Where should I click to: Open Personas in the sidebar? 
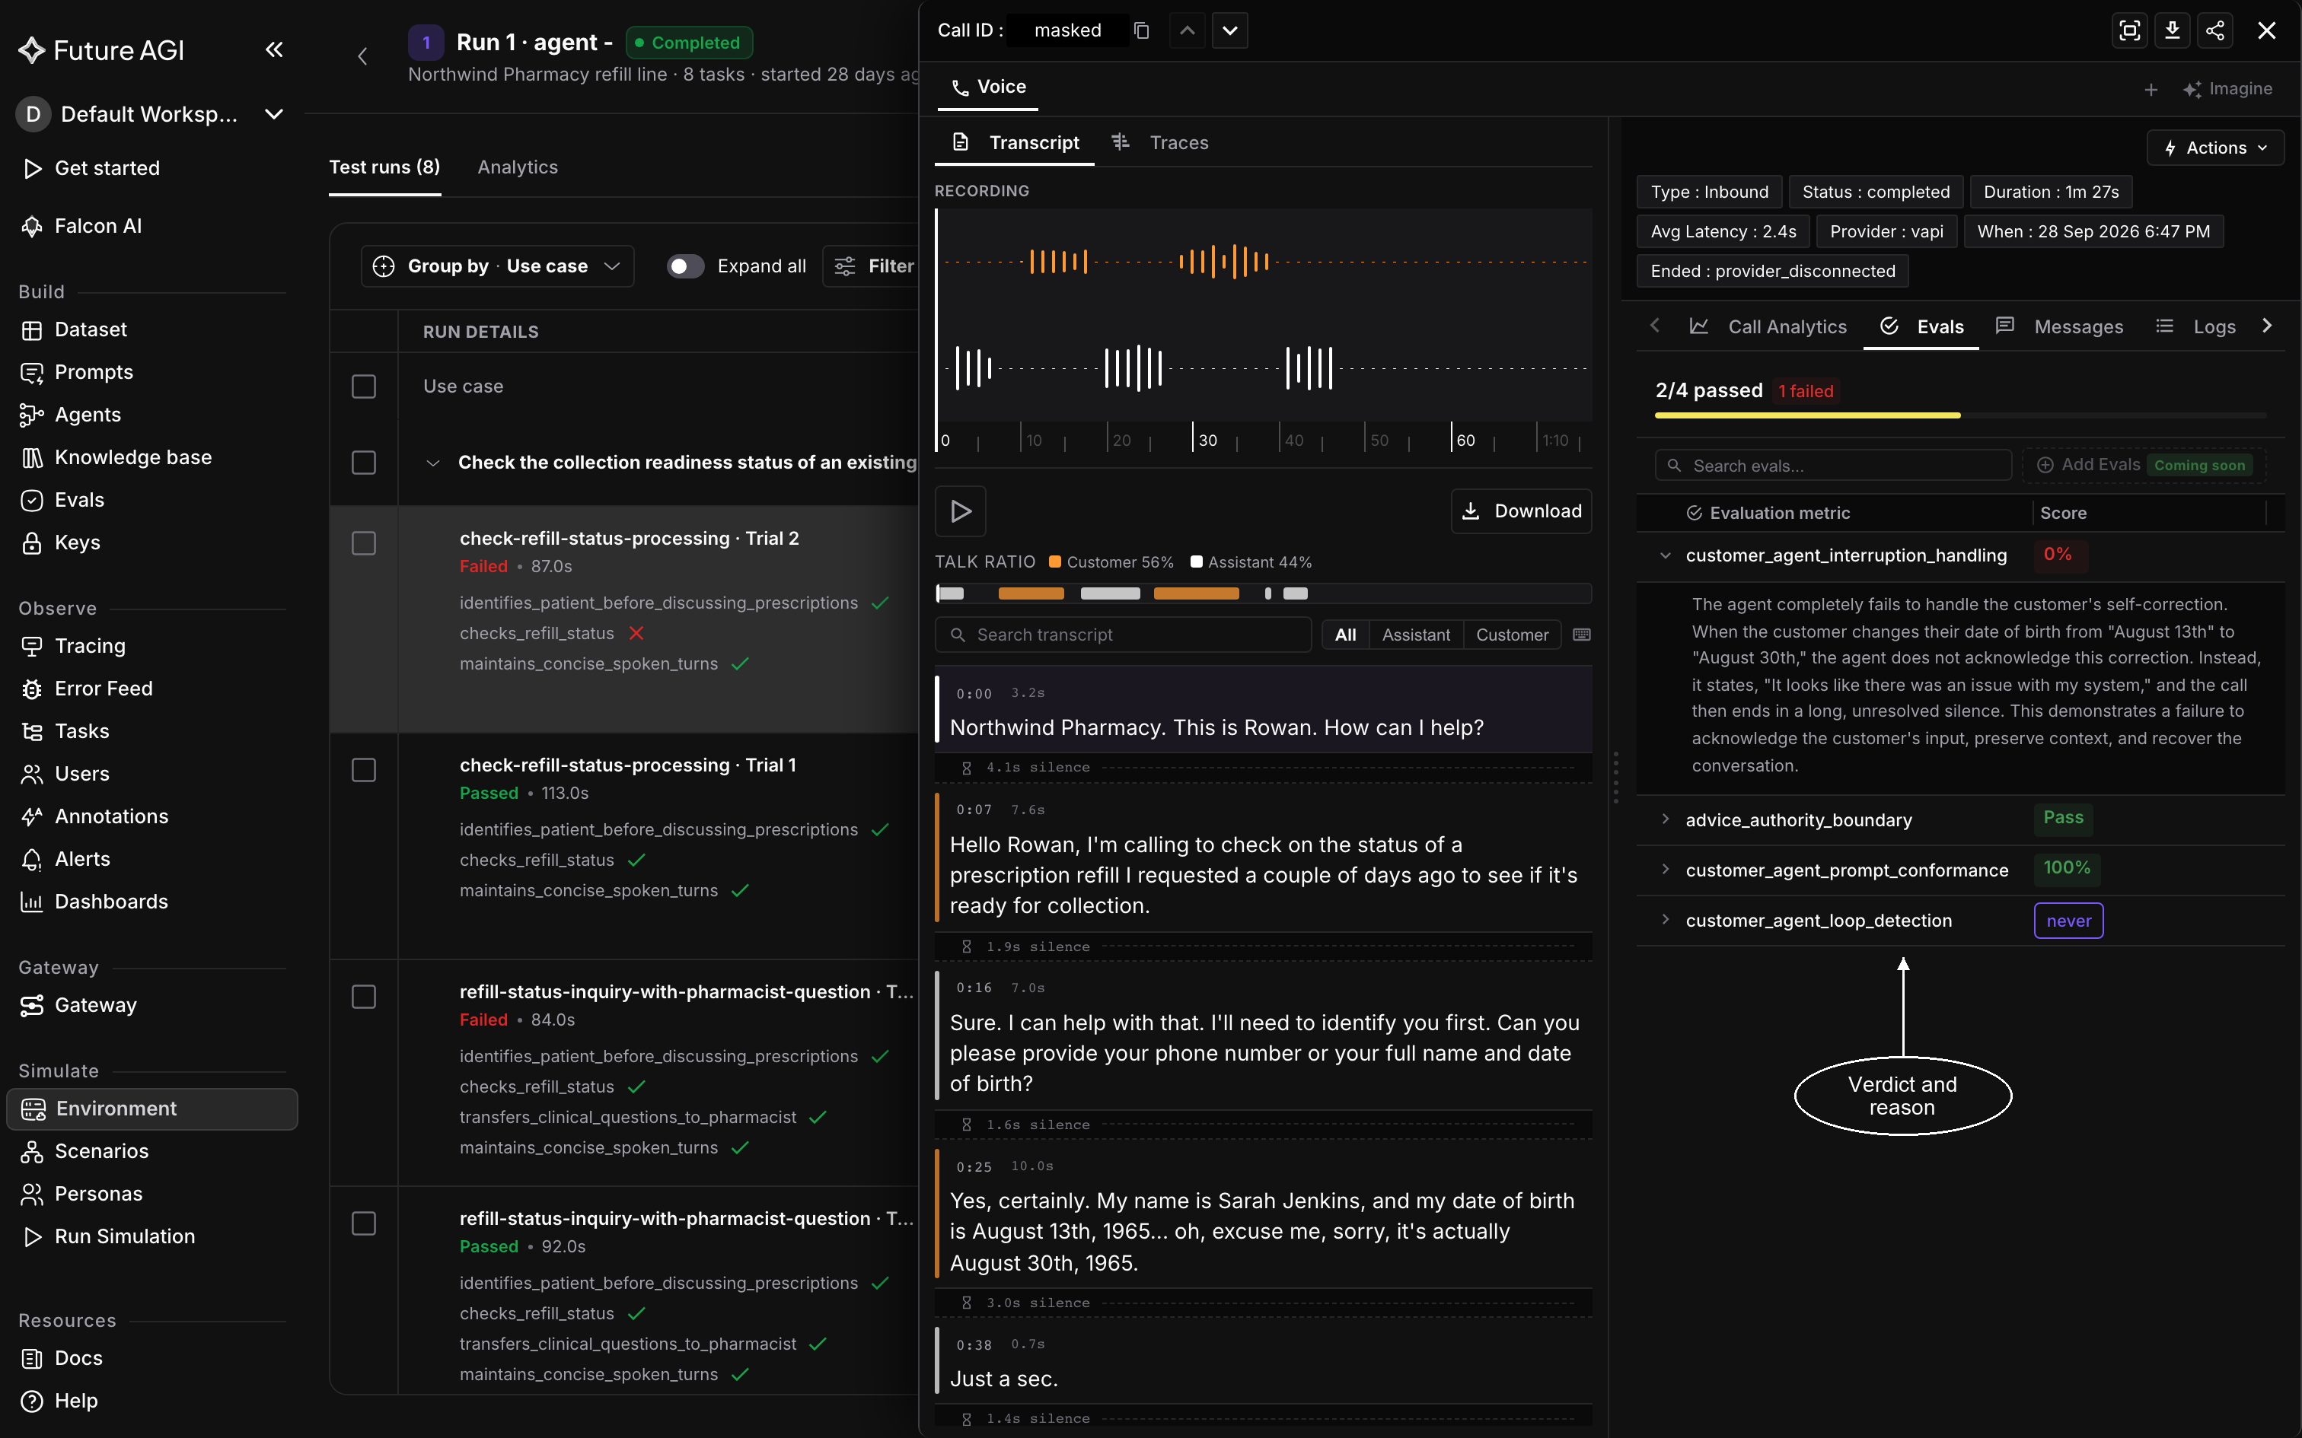[98, 1194]
